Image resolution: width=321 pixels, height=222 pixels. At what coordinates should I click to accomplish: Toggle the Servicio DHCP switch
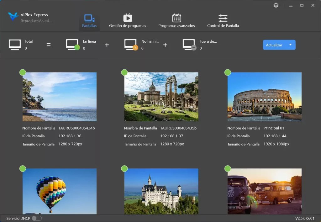pos(37,218)
